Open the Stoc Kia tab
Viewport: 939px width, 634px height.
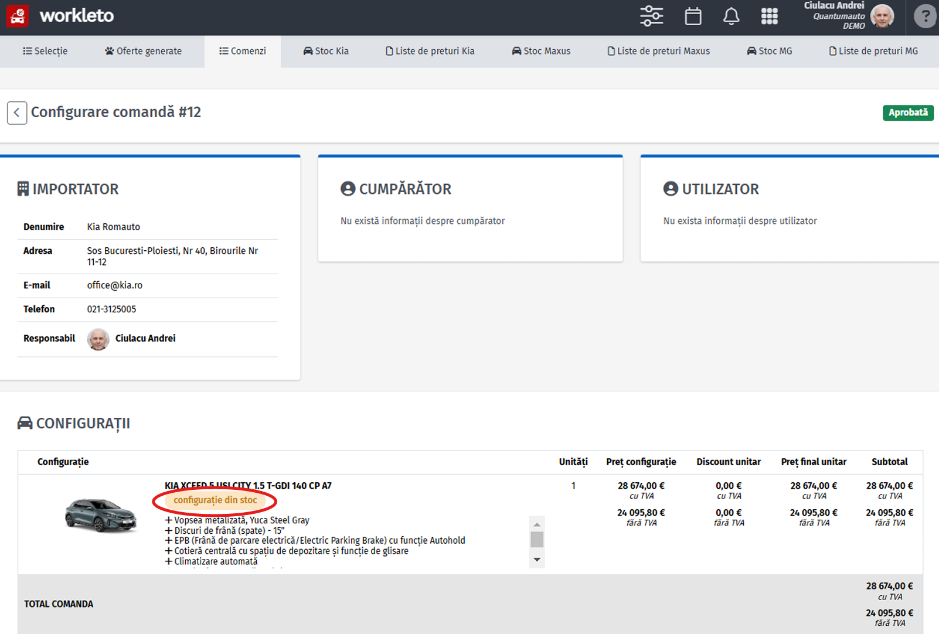click(x=326, y=51)
